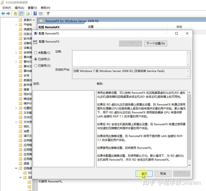The image size is (206, 191).
Task: Click the help pane scroll up arrow
Action: coord(189,93)
